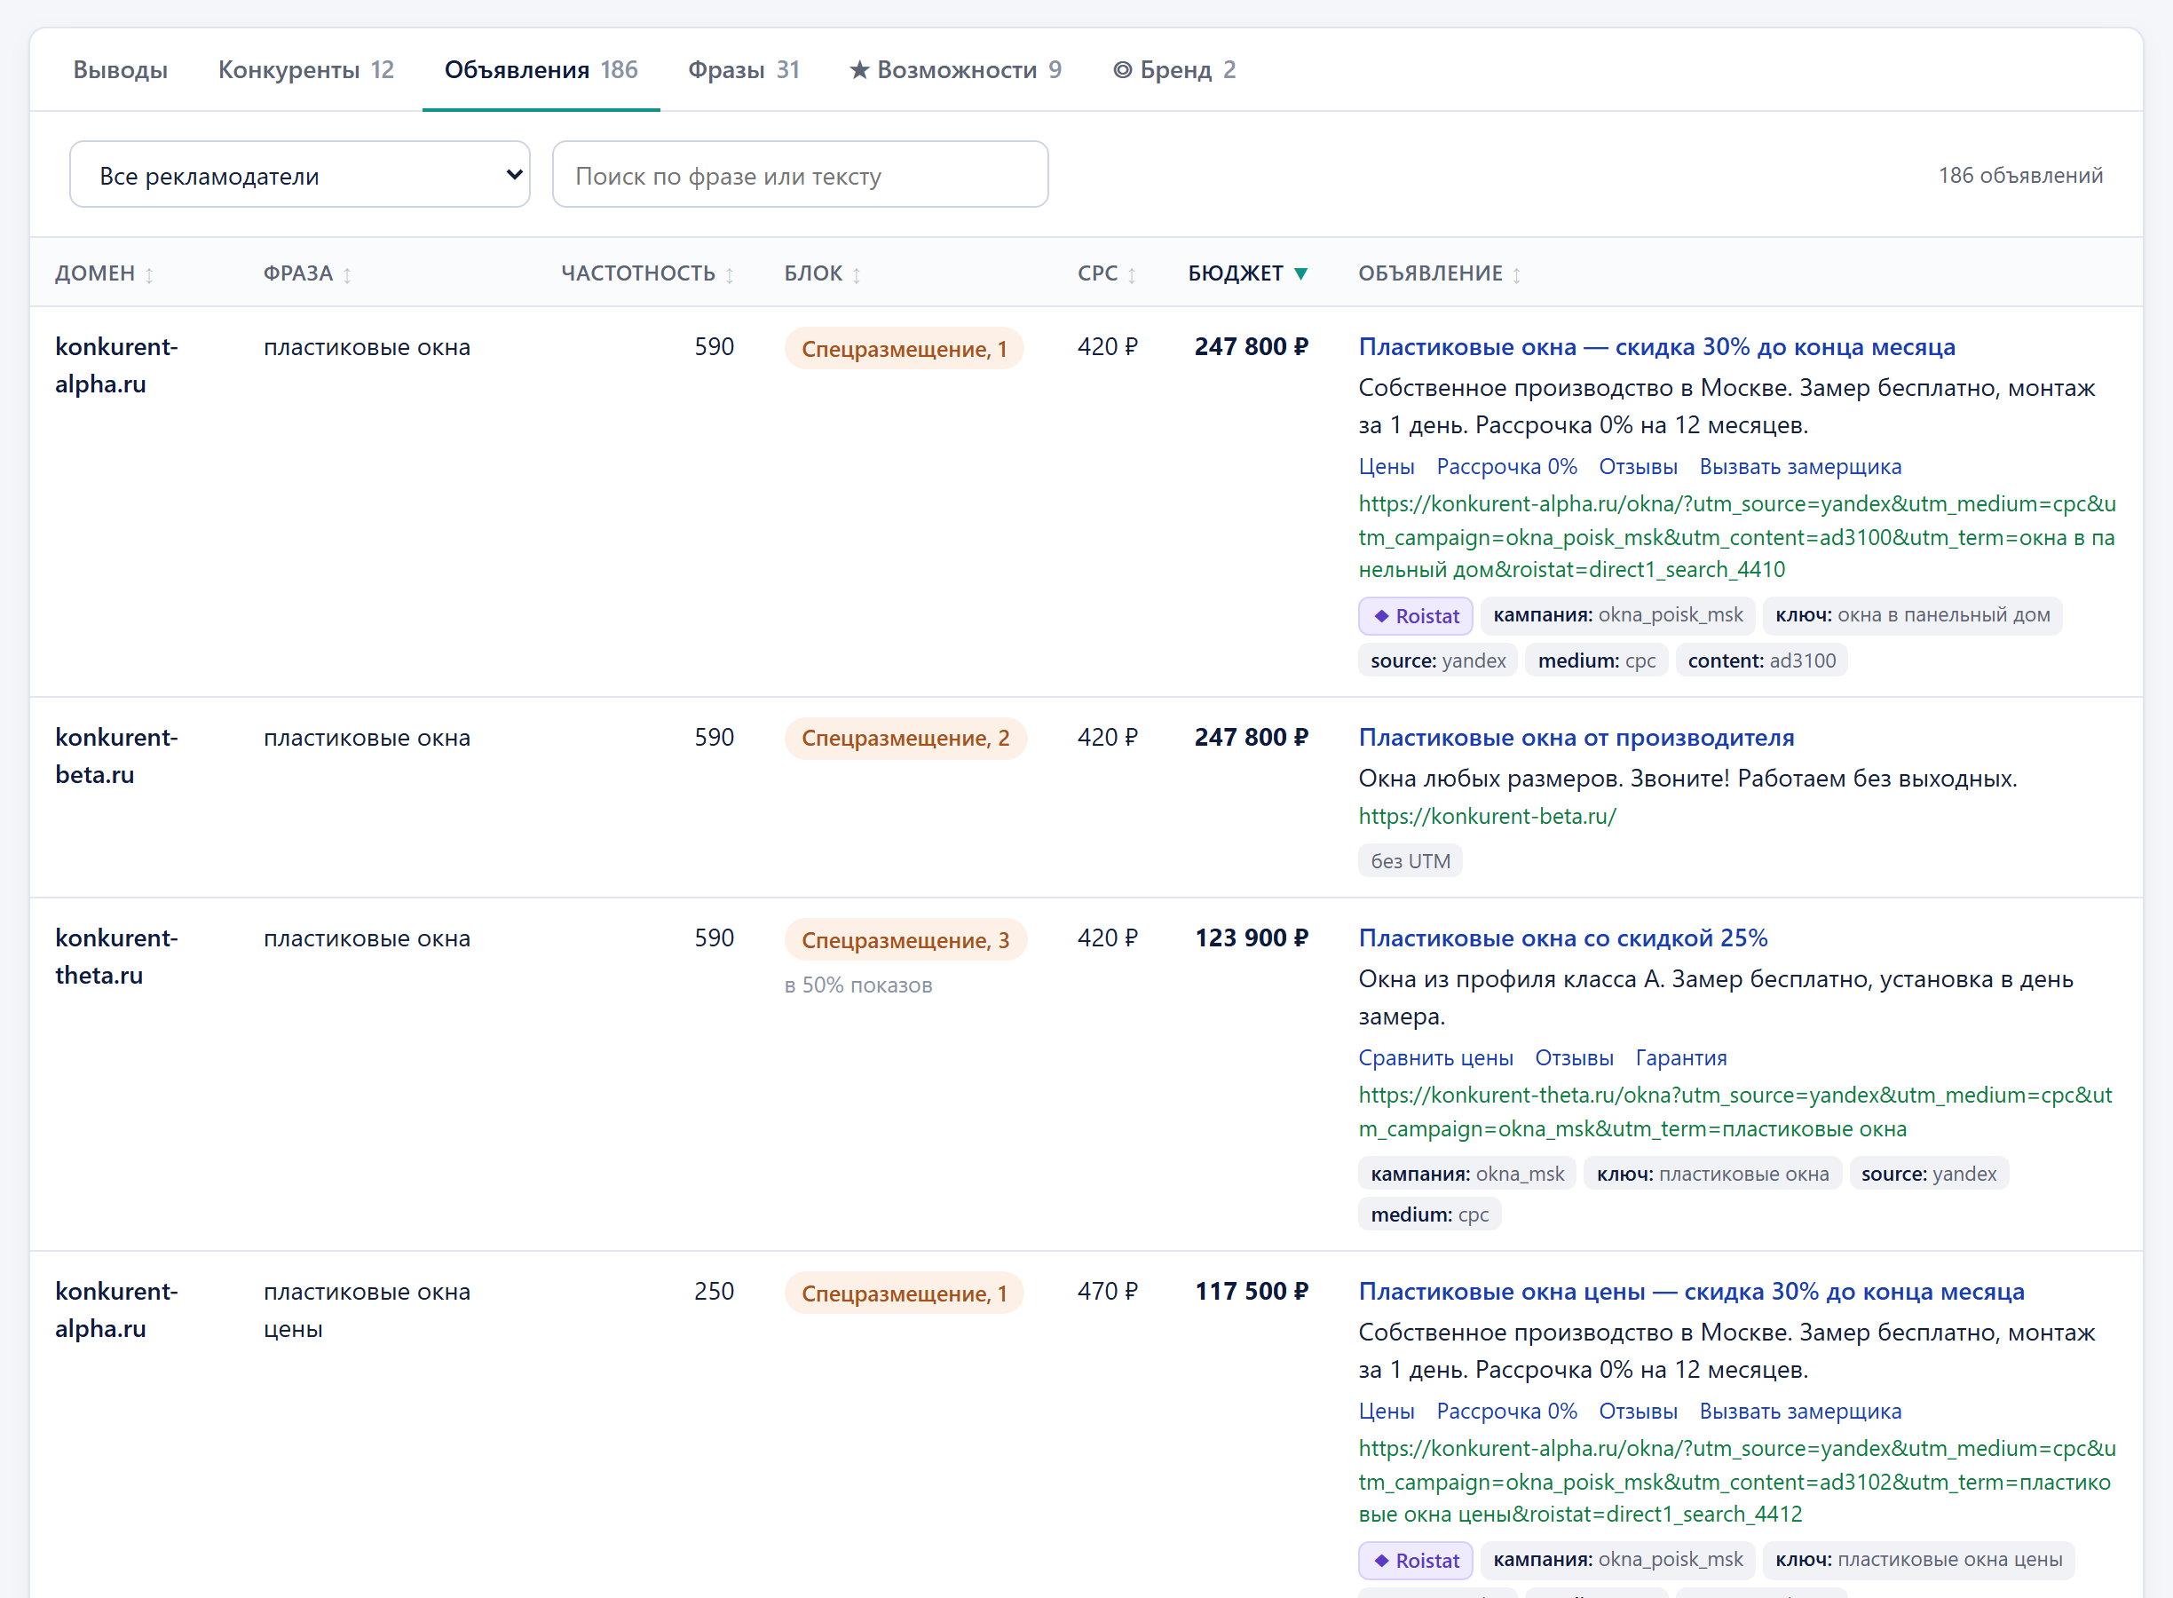Click the 117 500 ₽ budget value
Viewport: 2173px width, 1598px height.
point(1252,1291)
